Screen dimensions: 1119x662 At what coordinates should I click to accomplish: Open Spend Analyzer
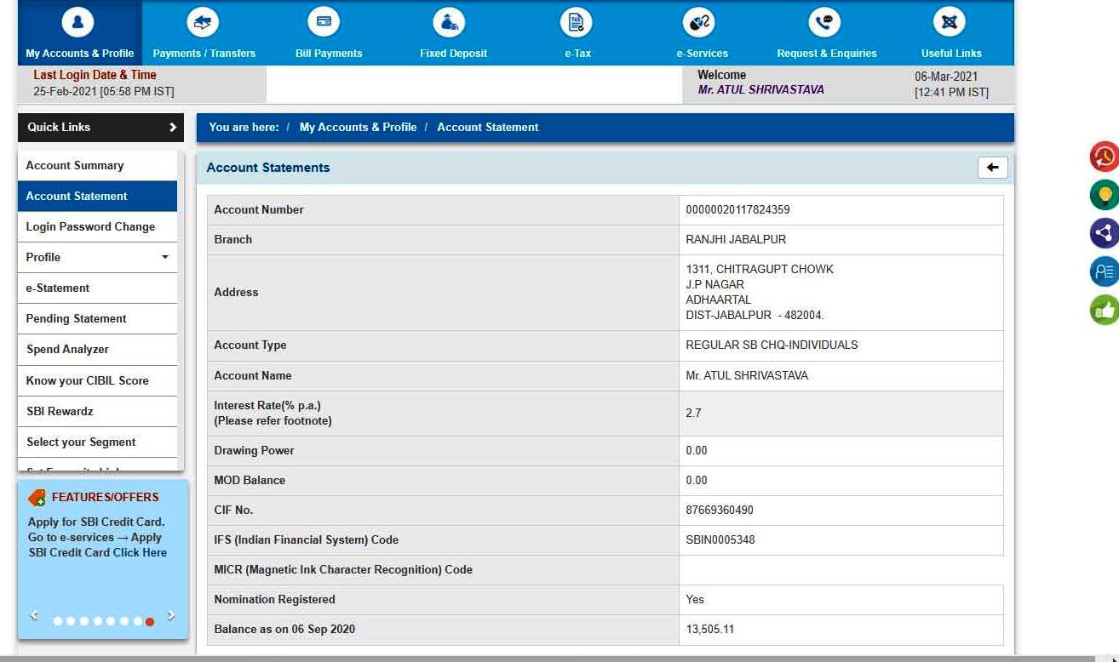[97, 349]
